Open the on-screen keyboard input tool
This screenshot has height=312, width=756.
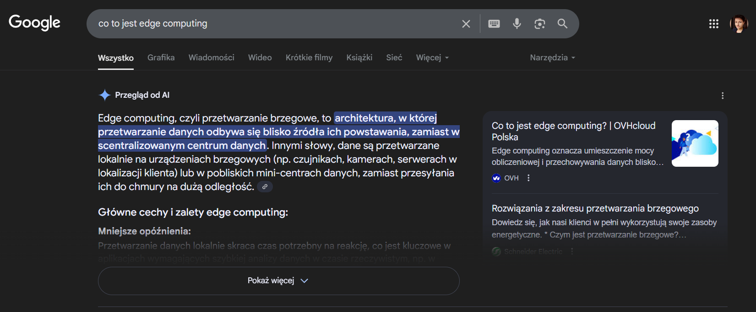click(x=494, y=24)
